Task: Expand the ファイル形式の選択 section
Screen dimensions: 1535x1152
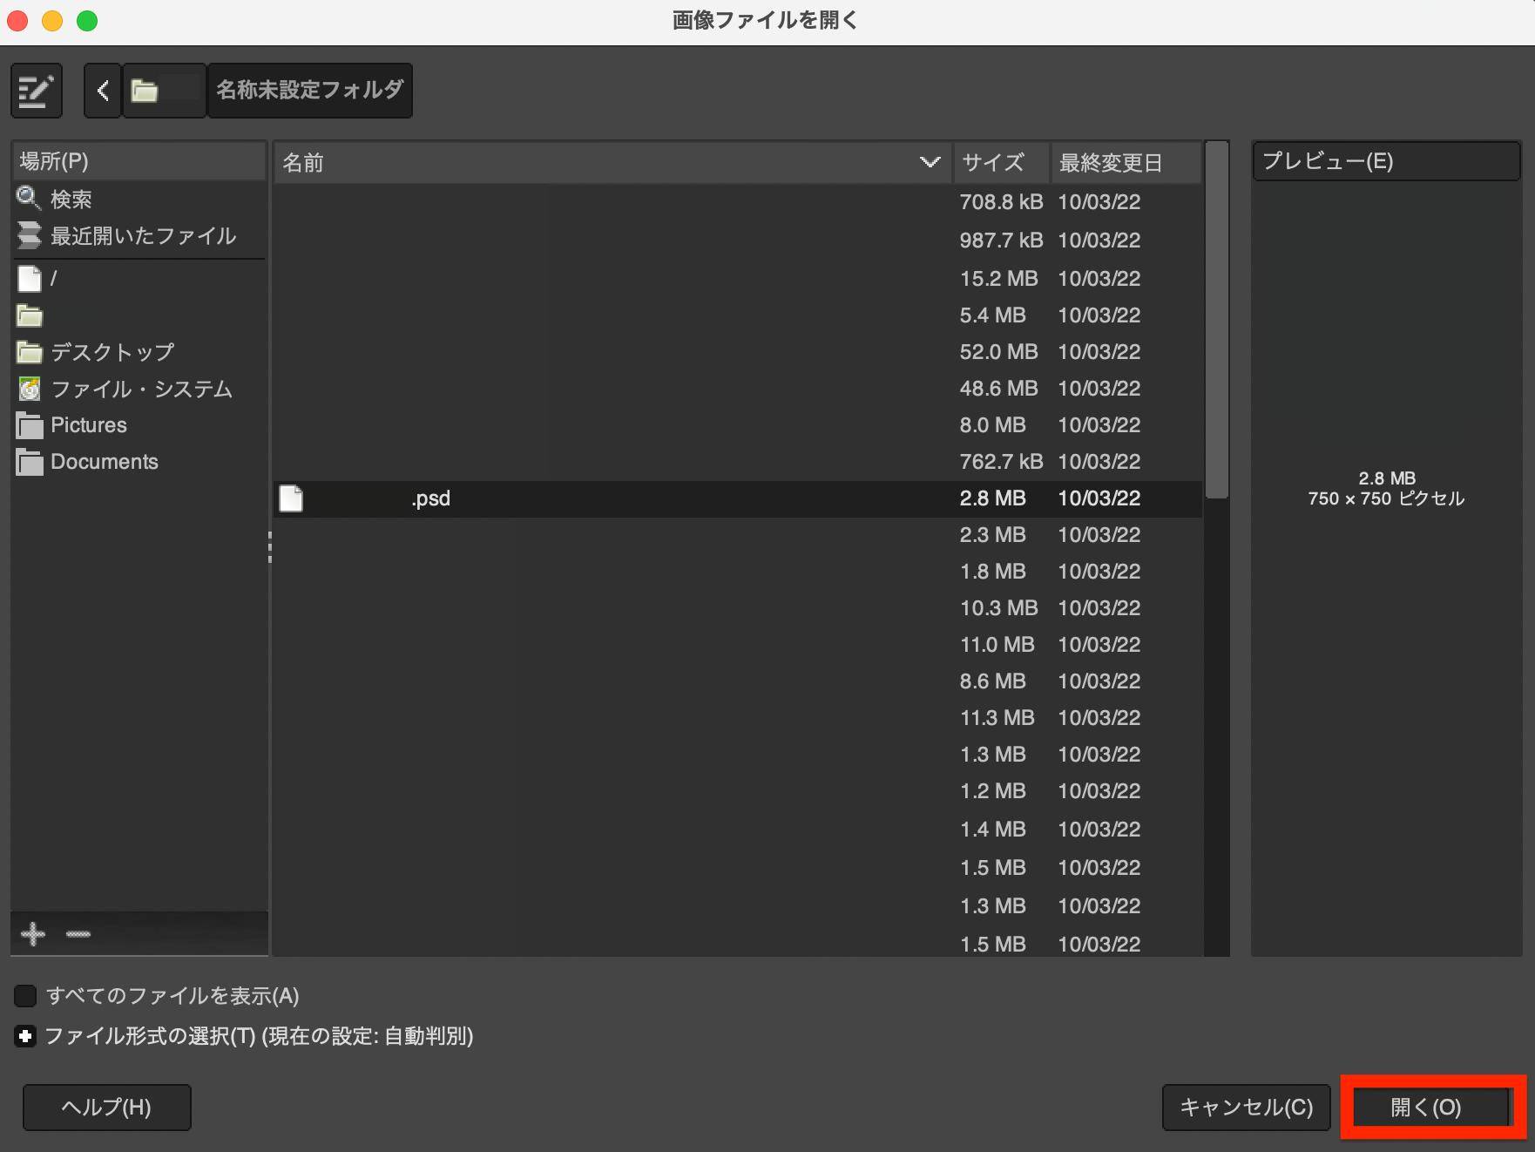Action: [x=24, y=1037]
